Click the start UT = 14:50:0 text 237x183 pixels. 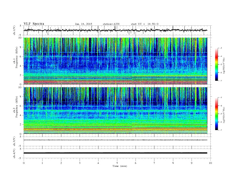(x=145, y=24)
